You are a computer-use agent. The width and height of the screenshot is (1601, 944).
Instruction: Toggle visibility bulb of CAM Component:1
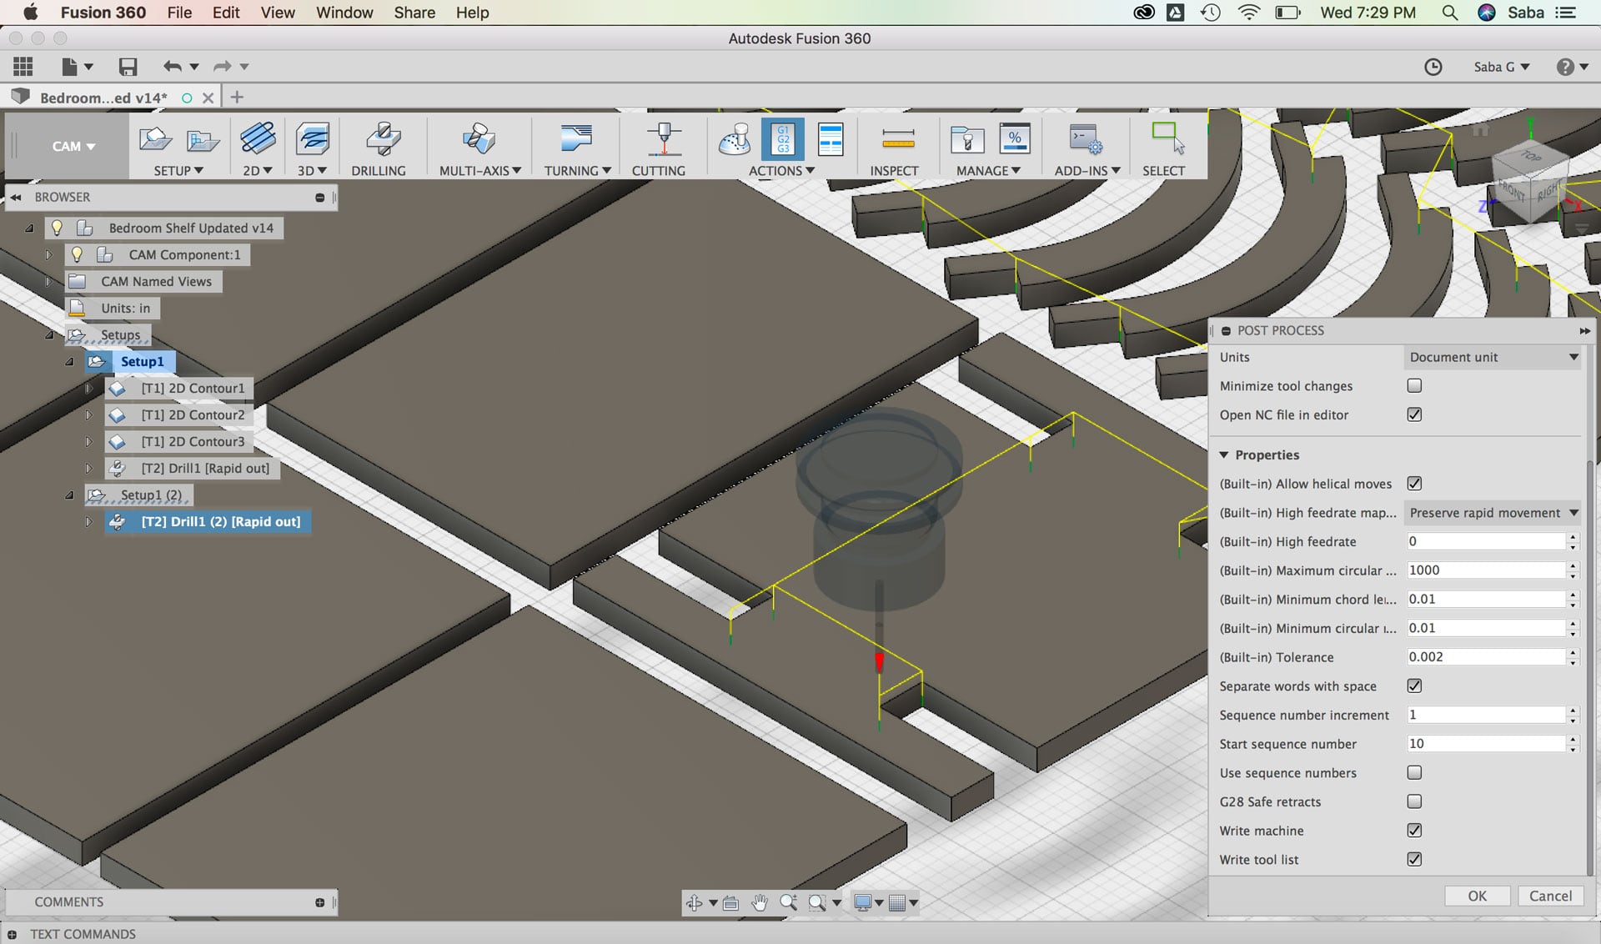coord(77,254)
